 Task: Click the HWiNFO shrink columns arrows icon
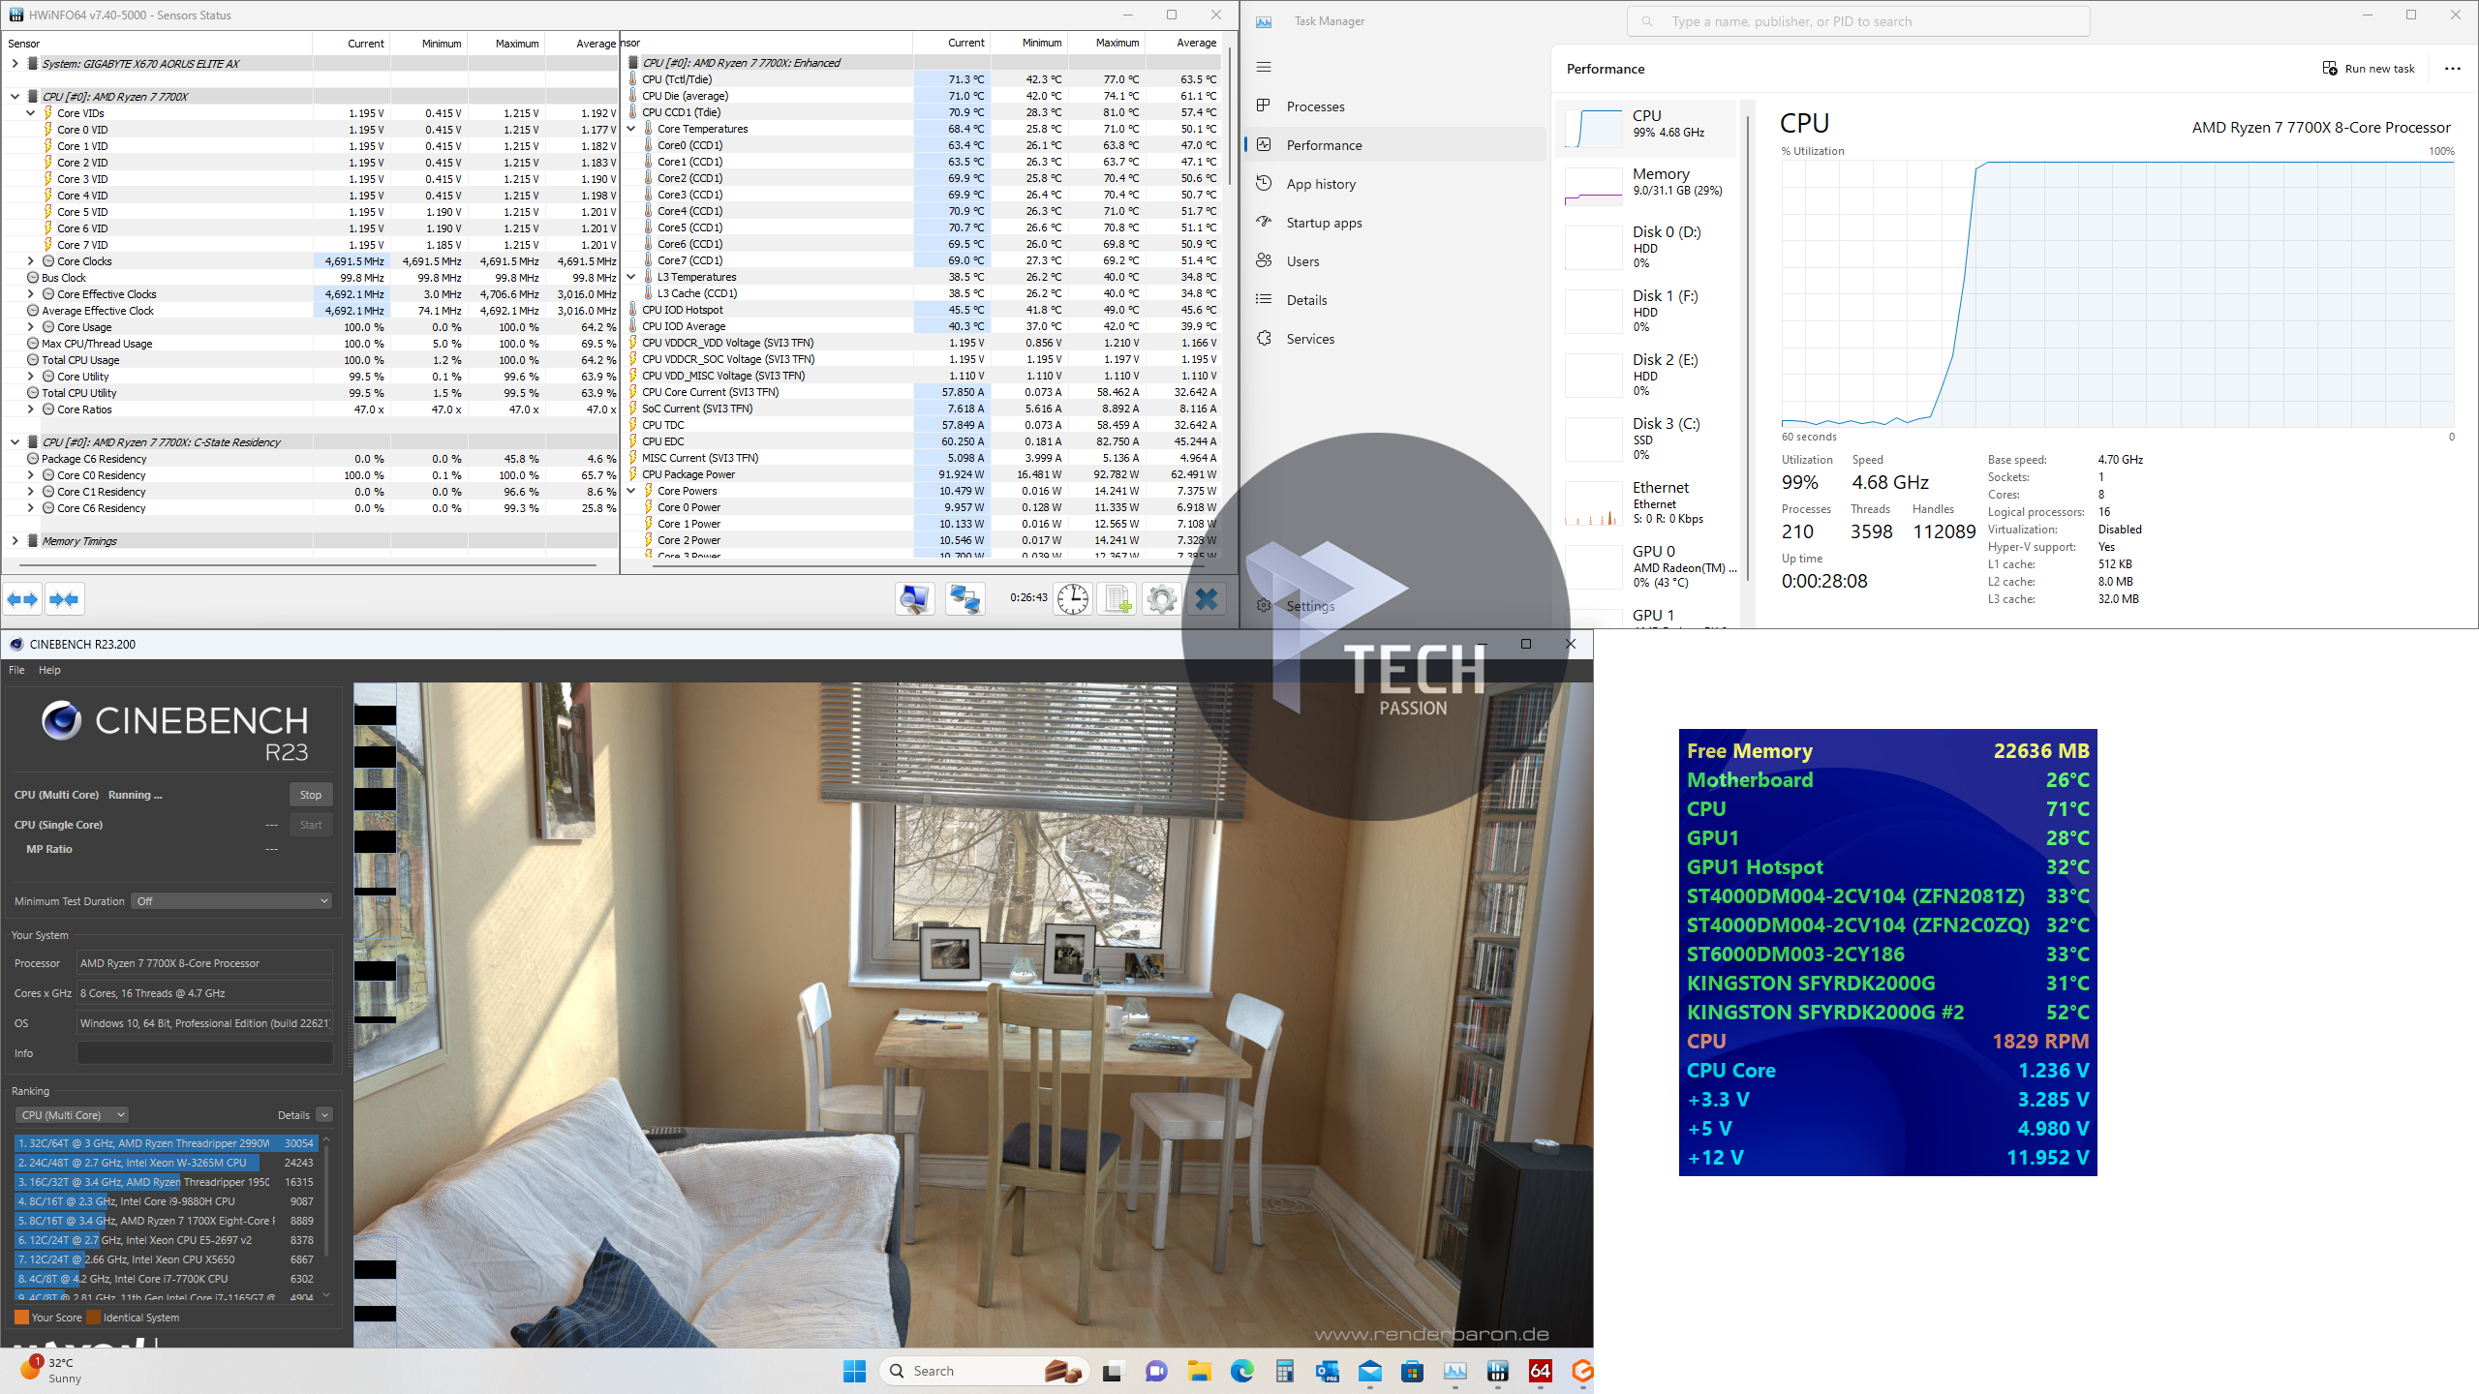click(x=65, y=599)
